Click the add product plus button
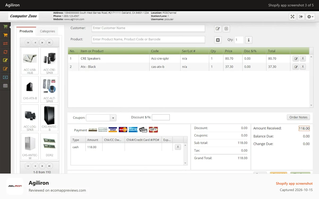Screen dimensions: 319x199 (x=218, y=40)
